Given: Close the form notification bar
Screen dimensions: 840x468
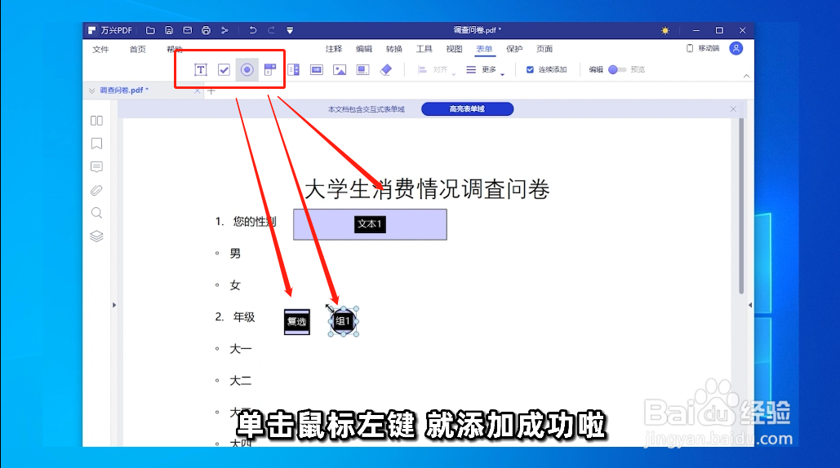Looking at the screenshot, I should 733,109.
